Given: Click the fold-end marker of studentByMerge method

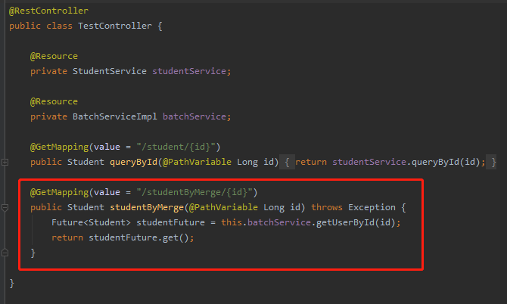Looking at the screenshot, I should click(x=5, y=253).
